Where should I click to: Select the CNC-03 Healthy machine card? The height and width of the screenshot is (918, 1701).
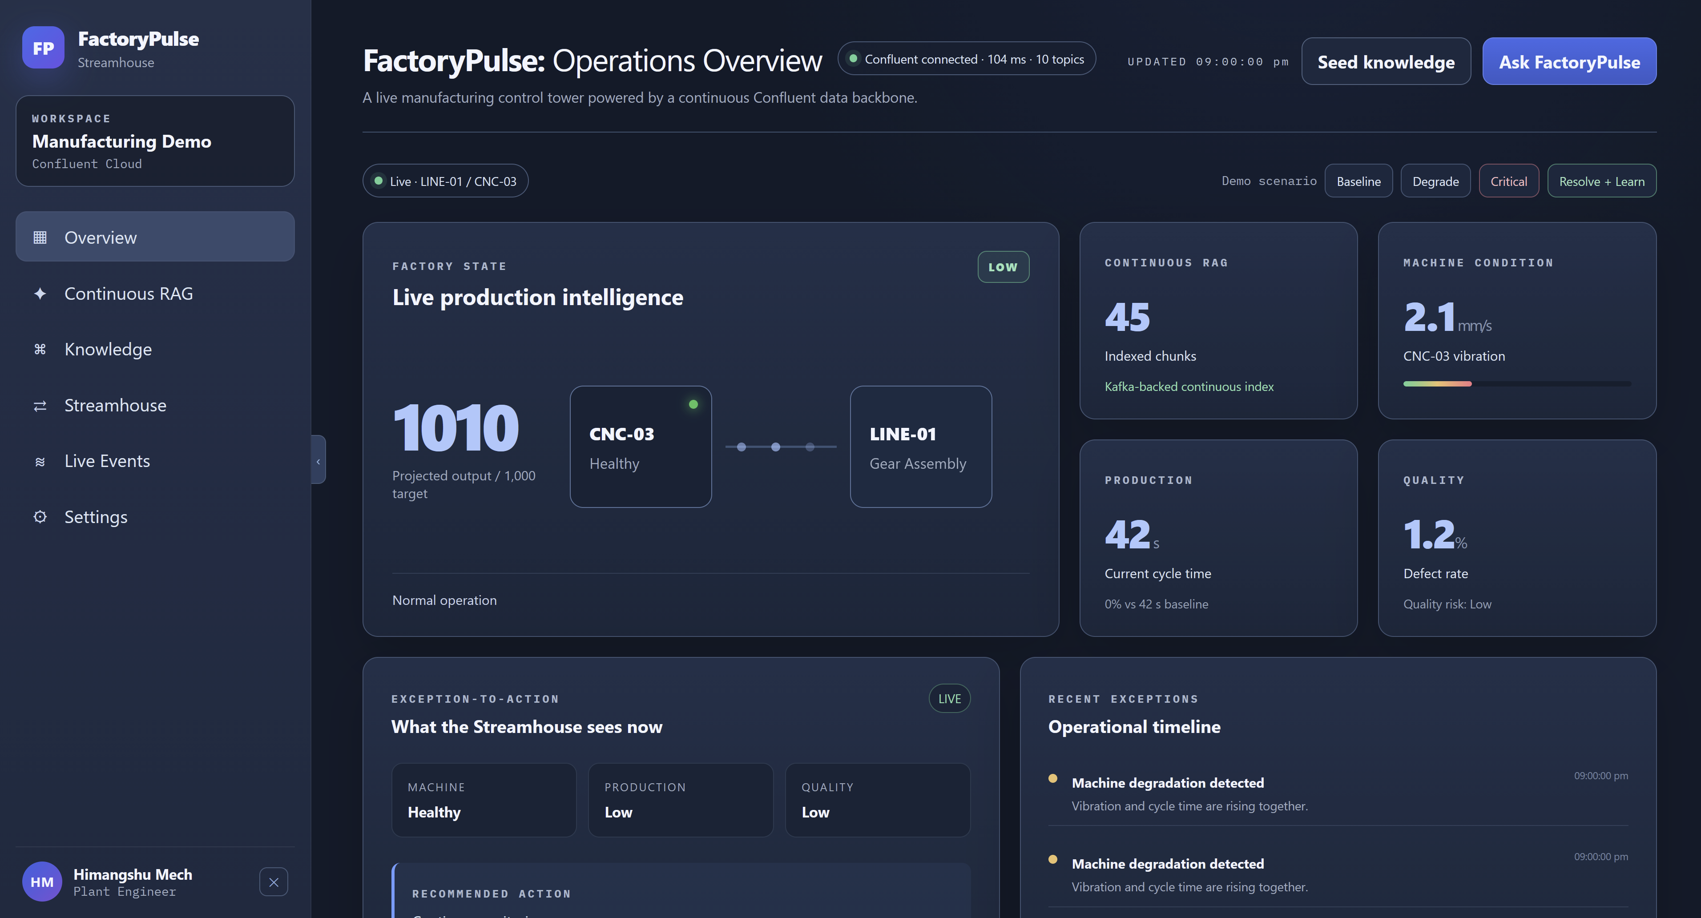[641, 447]
